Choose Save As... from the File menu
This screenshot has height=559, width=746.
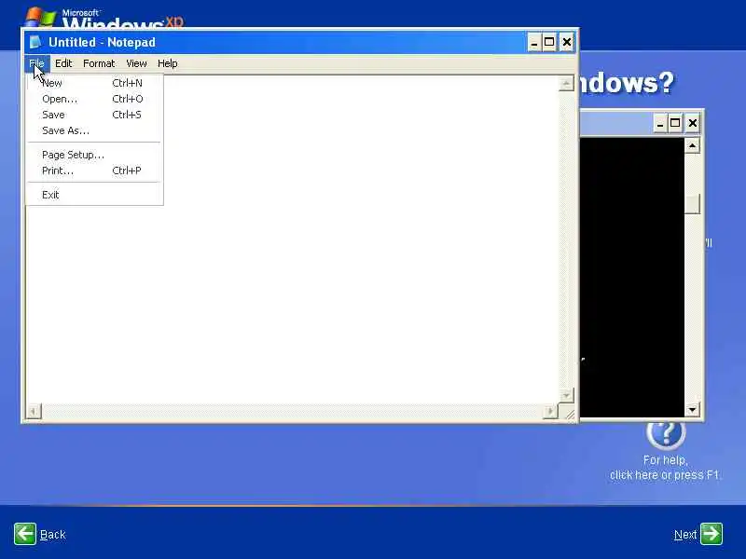(94, 130)
